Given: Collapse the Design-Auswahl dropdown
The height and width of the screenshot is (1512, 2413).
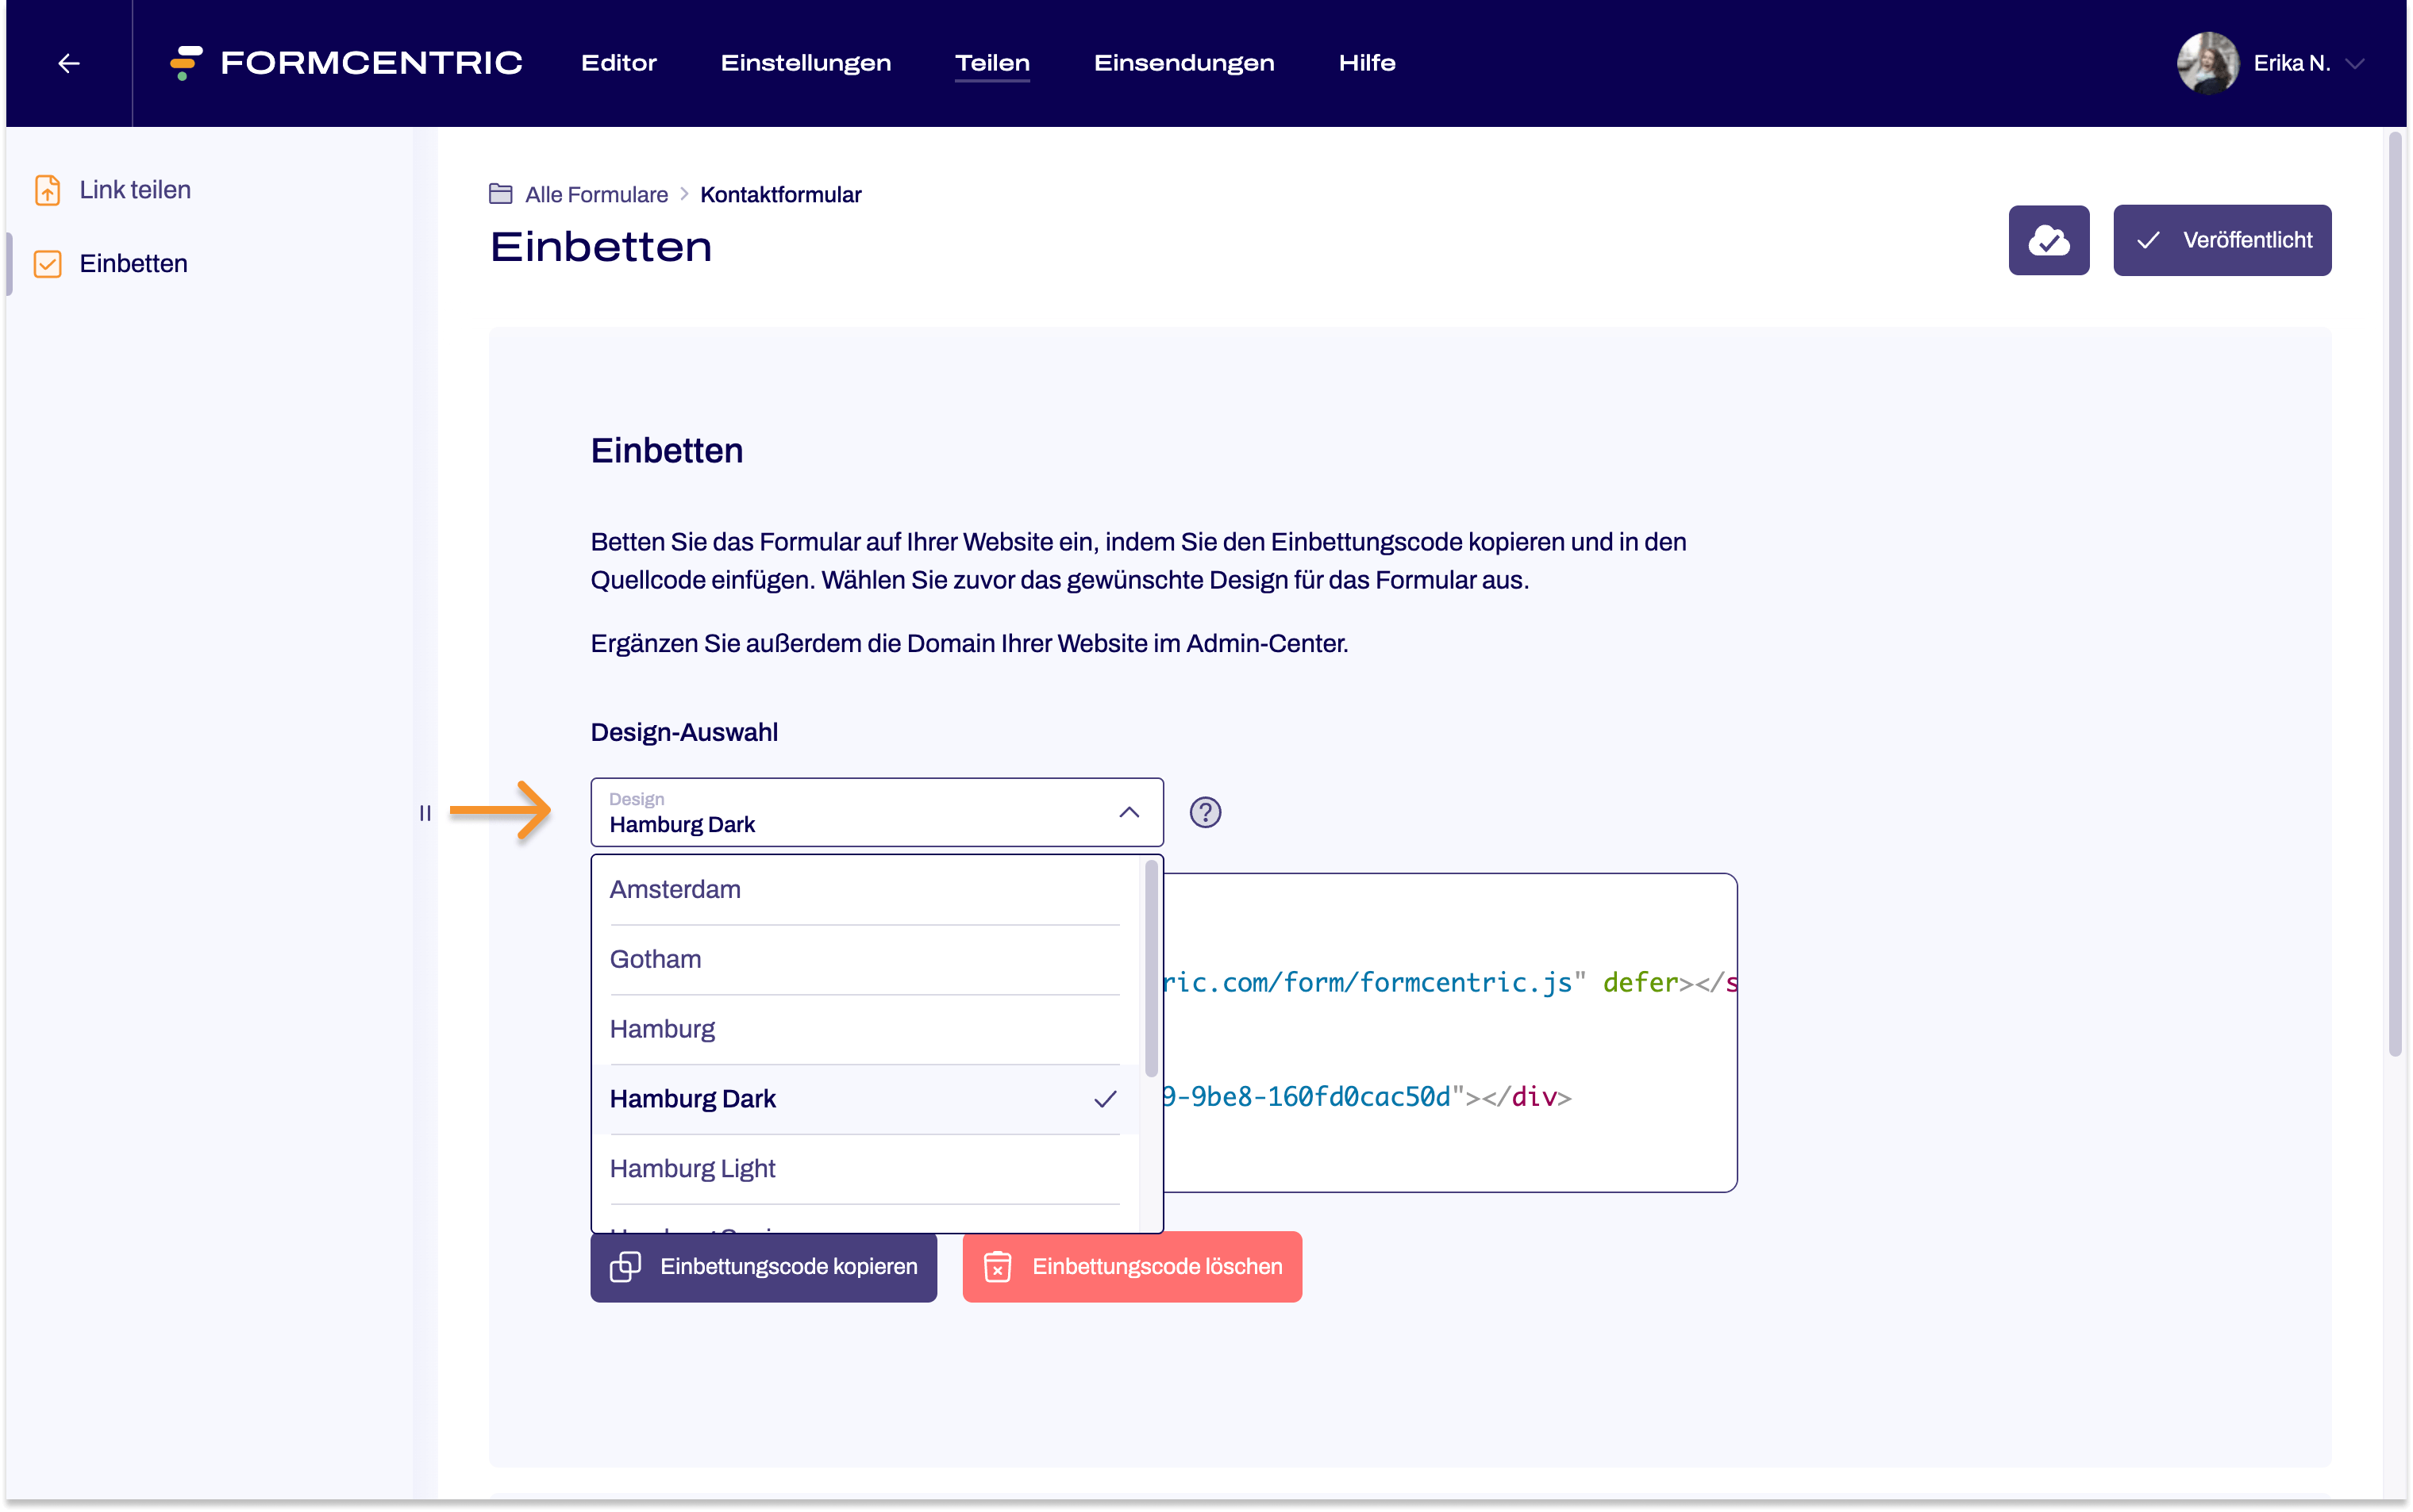Looking at the screenshot, I should click(1129, 812).
